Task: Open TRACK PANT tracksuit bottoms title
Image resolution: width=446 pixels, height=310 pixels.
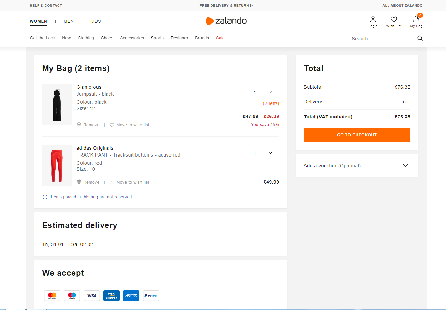Action: click(129, 155)
